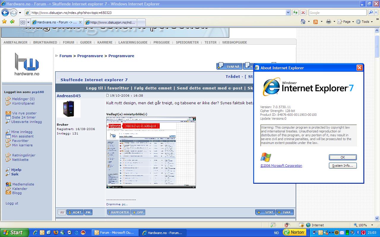Open the Tools menu

pyautogui.click(x=365, y=22)
